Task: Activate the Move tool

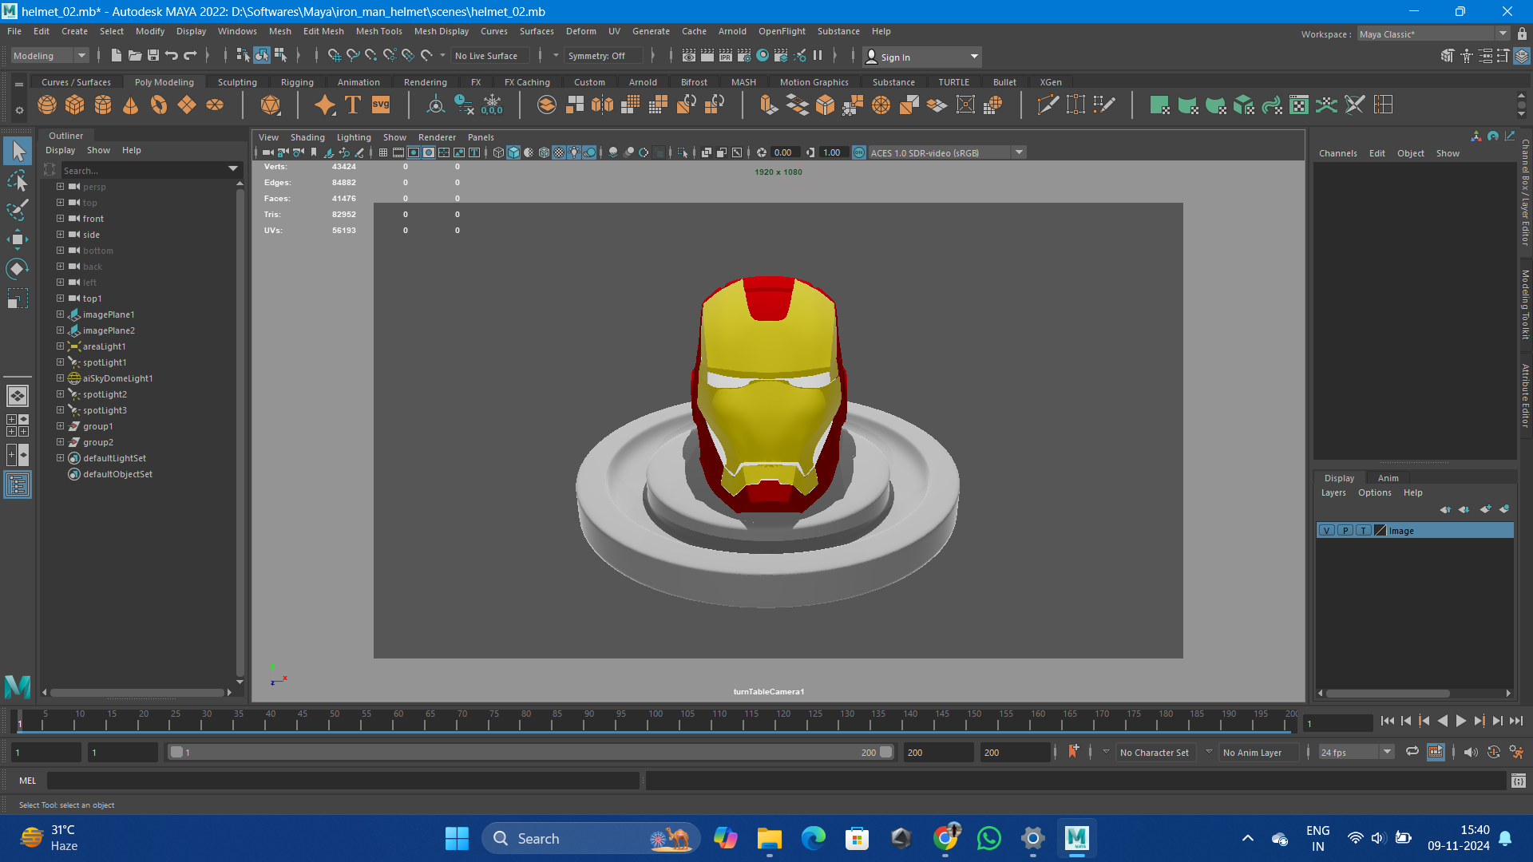Action: tap(18, 239)
